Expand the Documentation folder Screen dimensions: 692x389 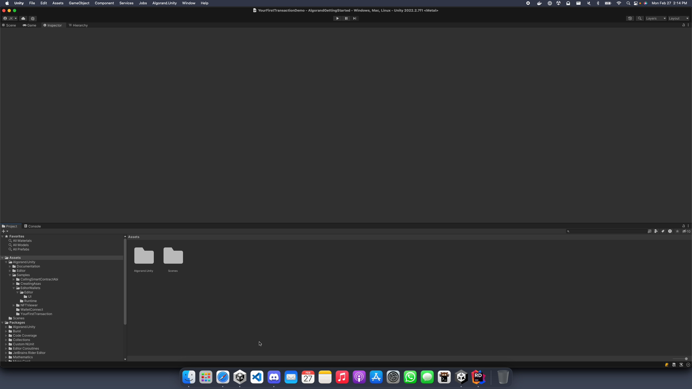pos(10,266)
